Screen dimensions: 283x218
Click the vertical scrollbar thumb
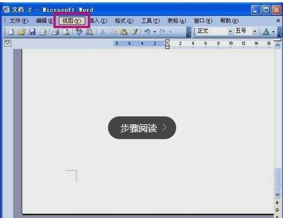tap(277, 179)
